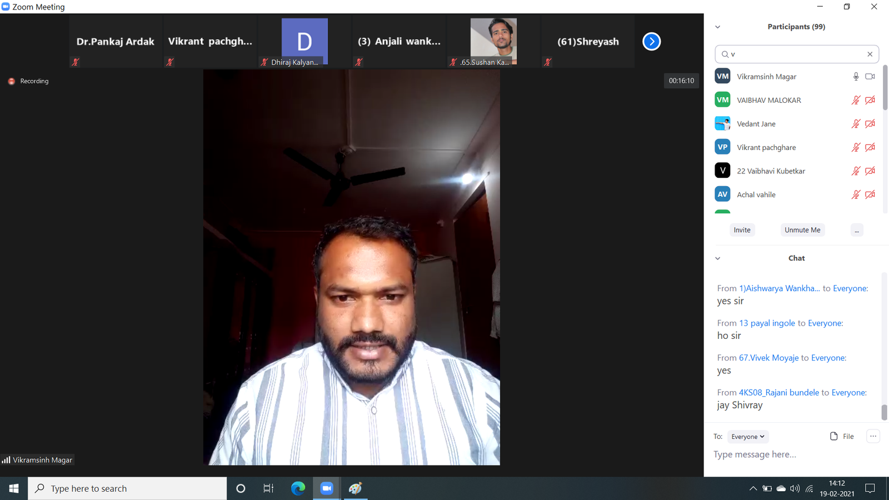Open the Windows Start menu

(x=14, y=488)
